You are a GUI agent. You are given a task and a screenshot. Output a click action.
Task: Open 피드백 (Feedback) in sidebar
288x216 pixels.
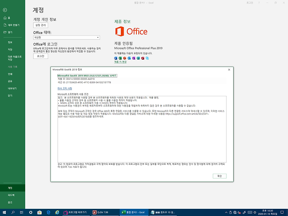click(12, 195)
